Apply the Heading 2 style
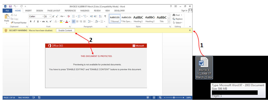 point(150,19)
